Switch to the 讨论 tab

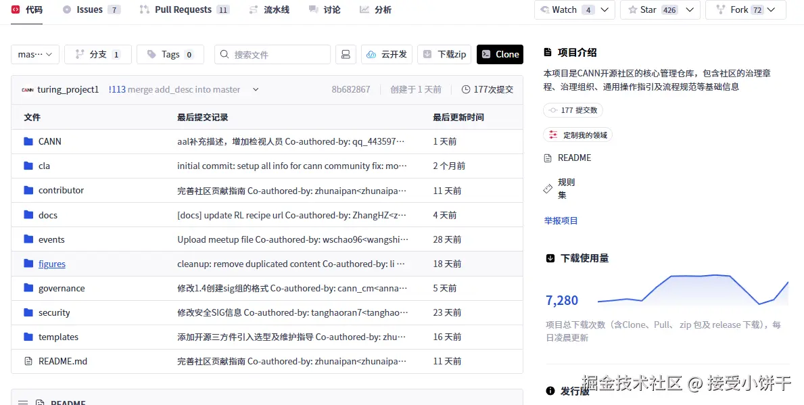325,9
